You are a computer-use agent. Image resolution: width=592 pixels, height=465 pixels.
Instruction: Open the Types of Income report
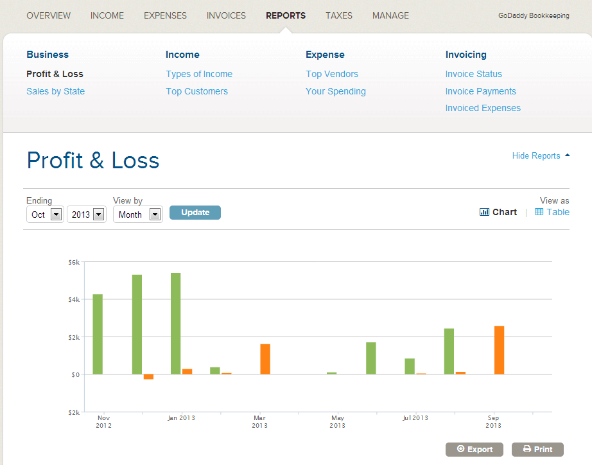tap(199, 74)
